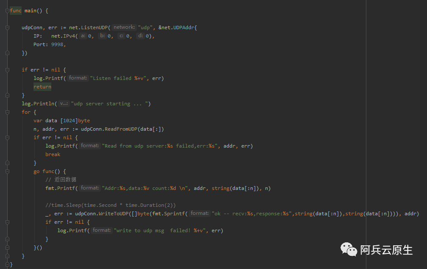Collapse the udpConn ListenUDP block fold marker
This screenshot has width=427, height=269.
(x=7, y=27)
